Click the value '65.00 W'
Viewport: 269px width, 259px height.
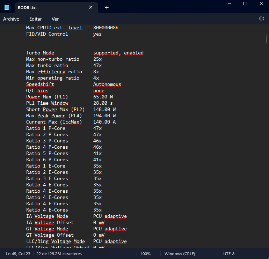click(103, 97)
